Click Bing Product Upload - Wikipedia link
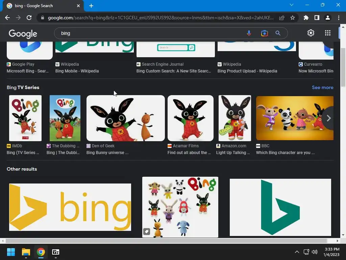The image size is (346, 260). 247,71
